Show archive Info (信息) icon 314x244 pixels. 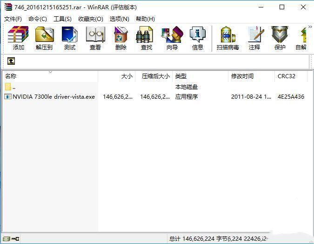coord(198,38)
